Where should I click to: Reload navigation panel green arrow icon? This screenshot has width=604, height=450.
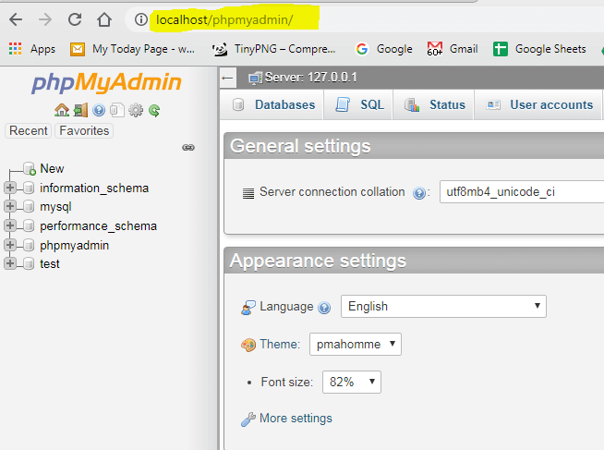(x=154, y=111)
